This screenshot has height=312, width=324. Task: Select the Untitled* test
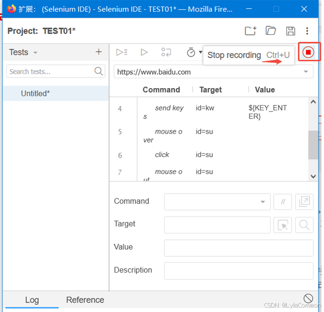coord(56,94)
